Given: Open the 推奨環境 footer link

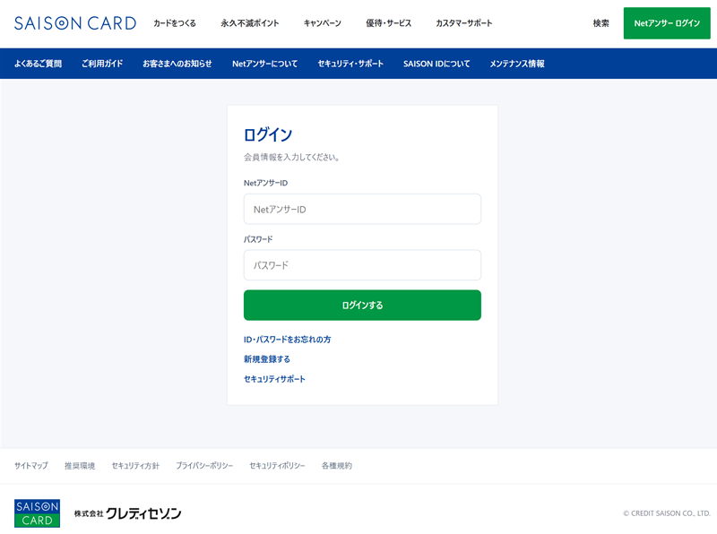Looking at the screenshot, I should tap(80, 465).
